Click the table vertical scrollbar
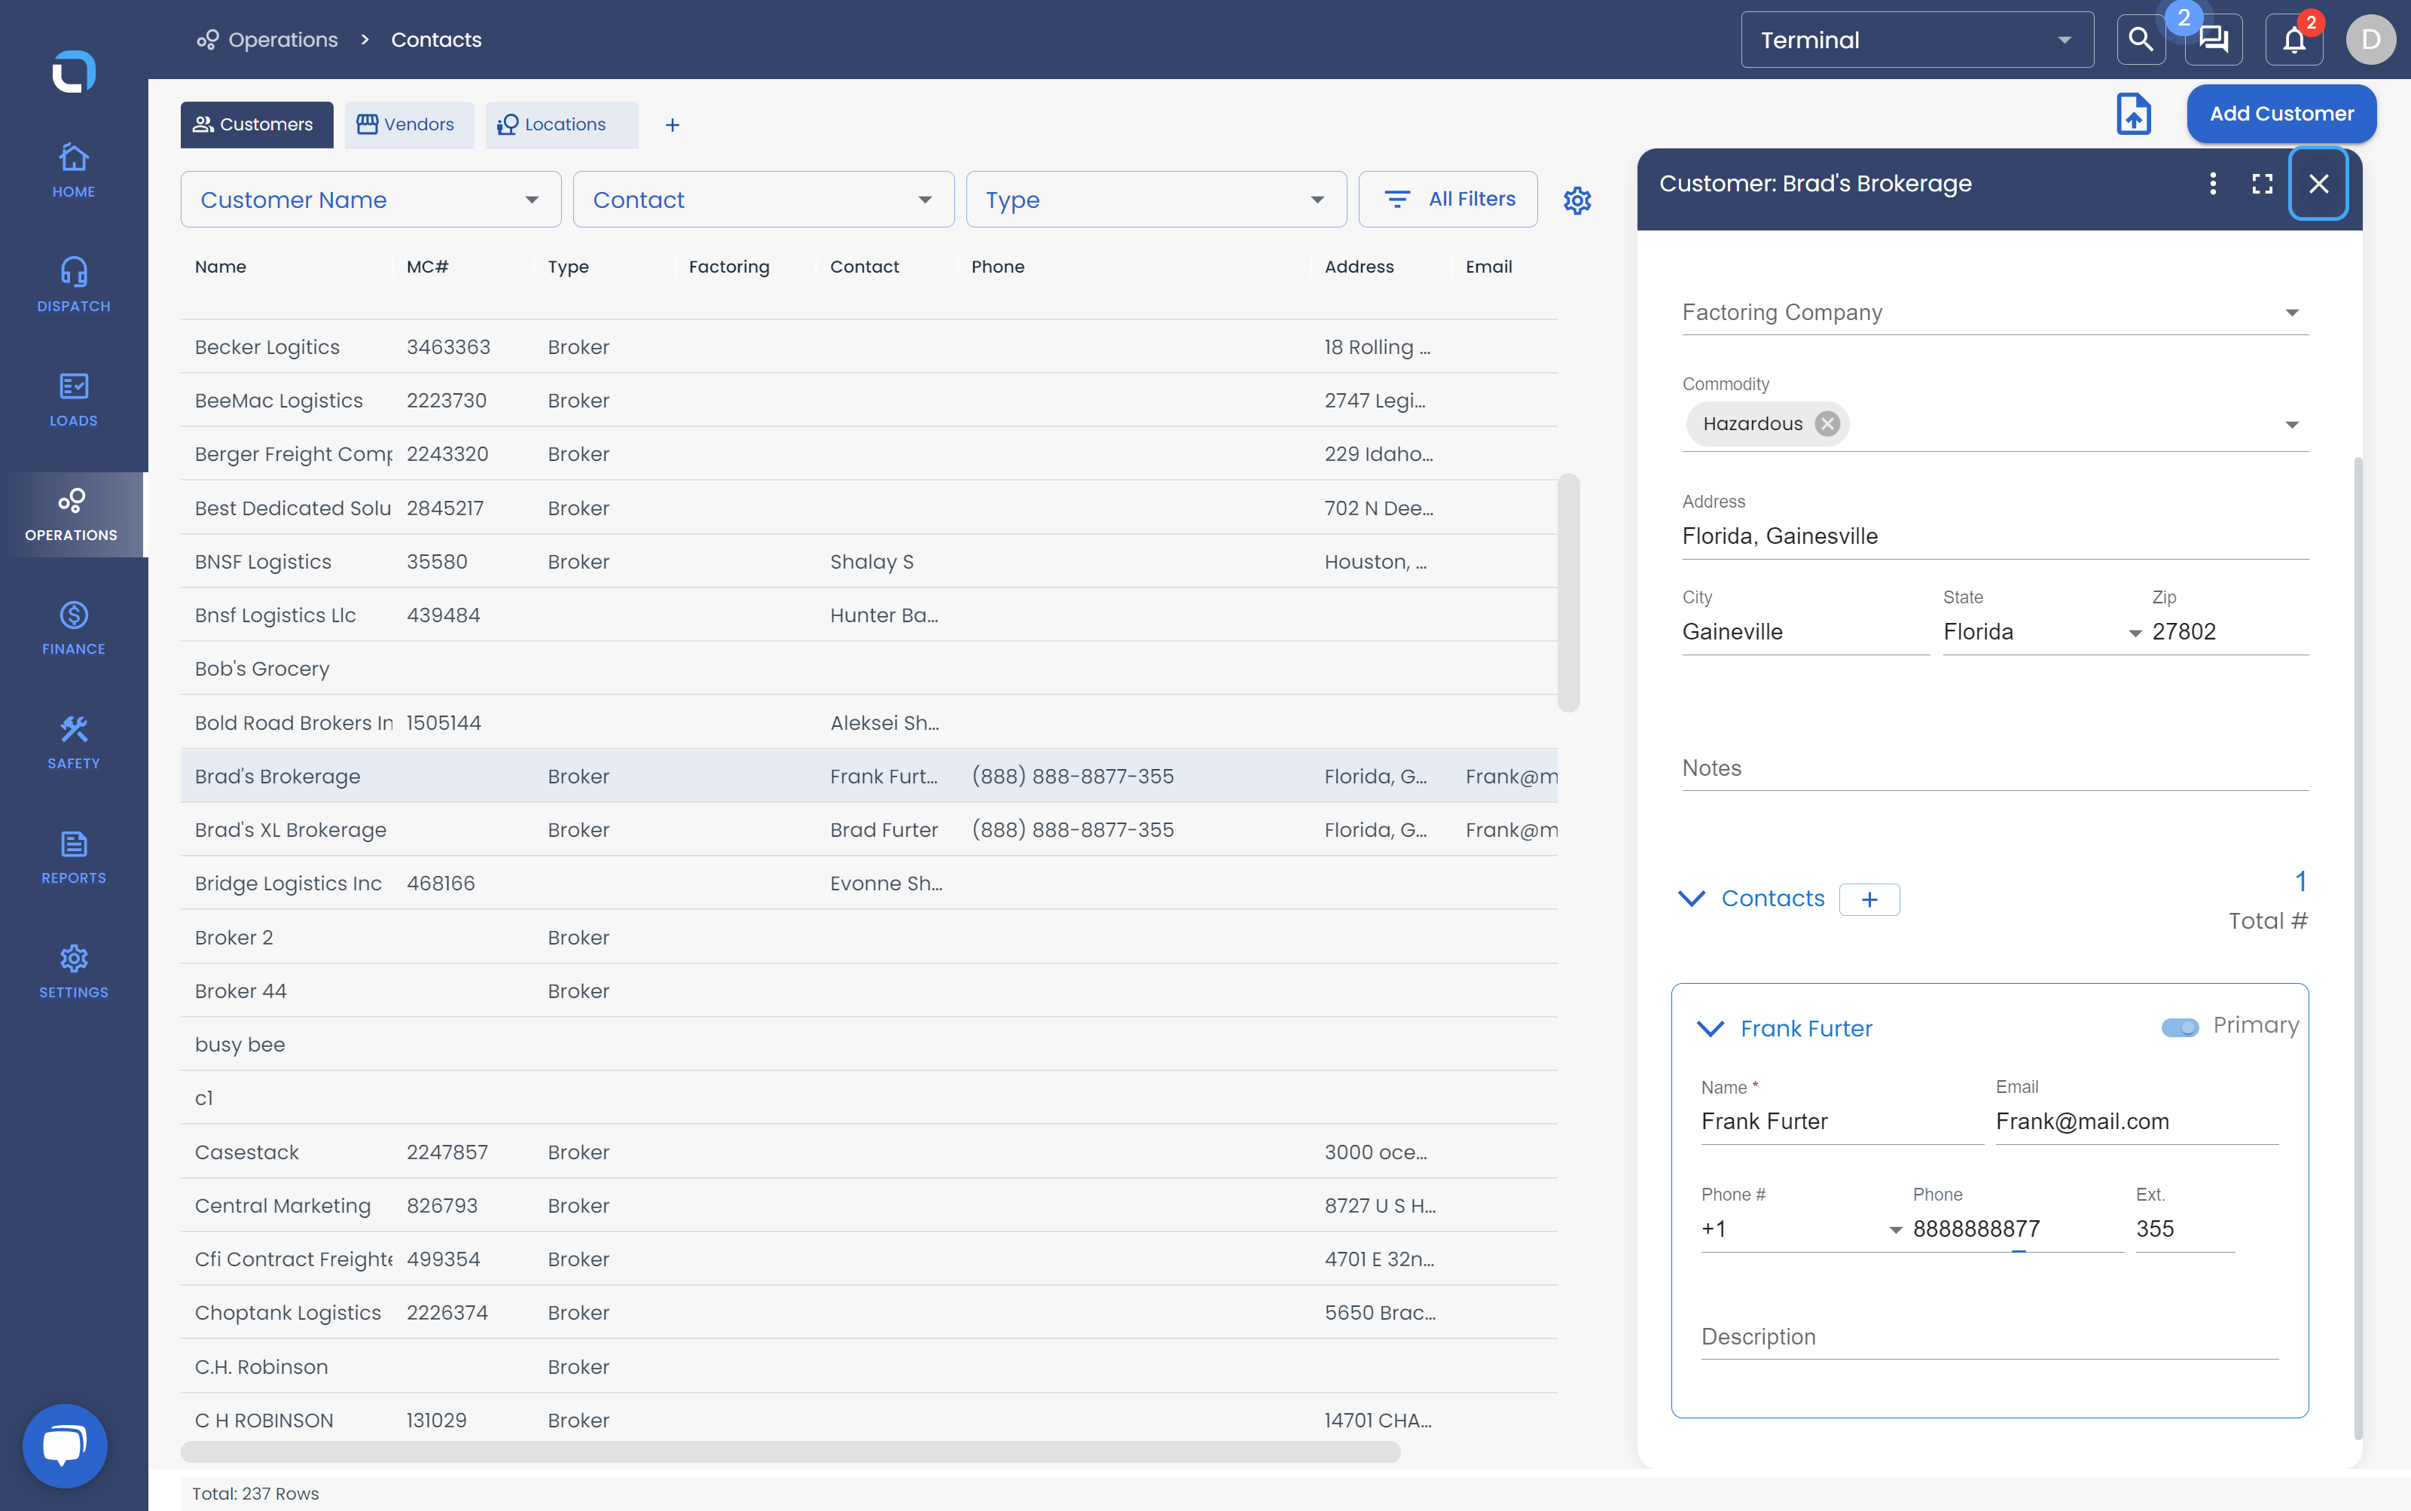Screen dimensions: 2411x1511 tap(1569, 591)
